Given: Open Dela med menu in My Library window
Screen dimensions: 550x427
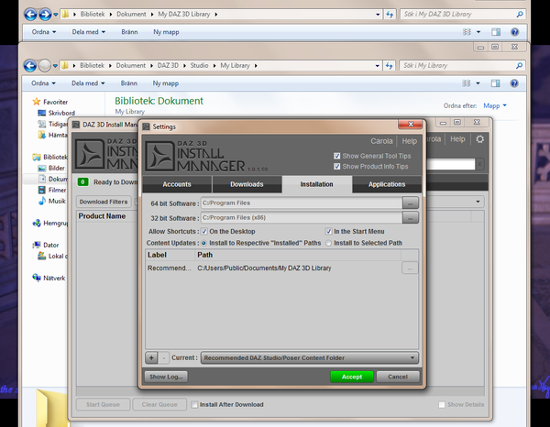Looking at the screenshot, I should (88, 83).
